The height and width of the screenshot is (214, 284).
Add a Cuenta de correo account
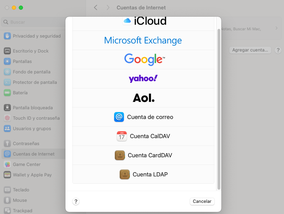click(x=143, y=117)
